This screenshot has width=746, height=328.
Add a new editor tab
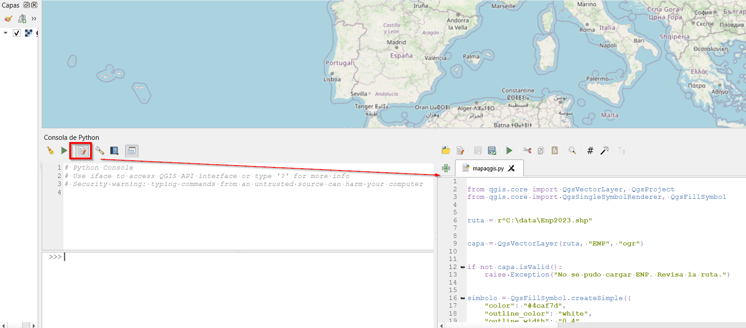(x=446, y=168)
